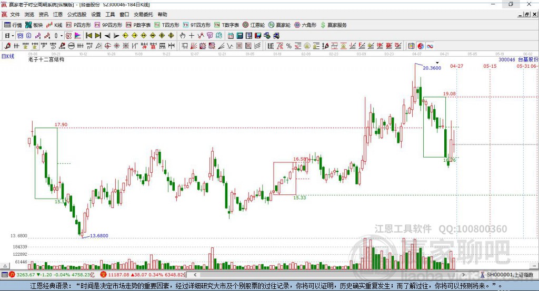Click the 19.08 price level label
This screenshot has height=291, width=539.
[x=450, y=93]
